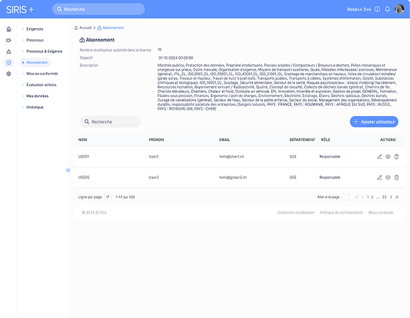Click the info icon beside Bonjour, Eva
The image size is (410, 318).
[377, 9]
